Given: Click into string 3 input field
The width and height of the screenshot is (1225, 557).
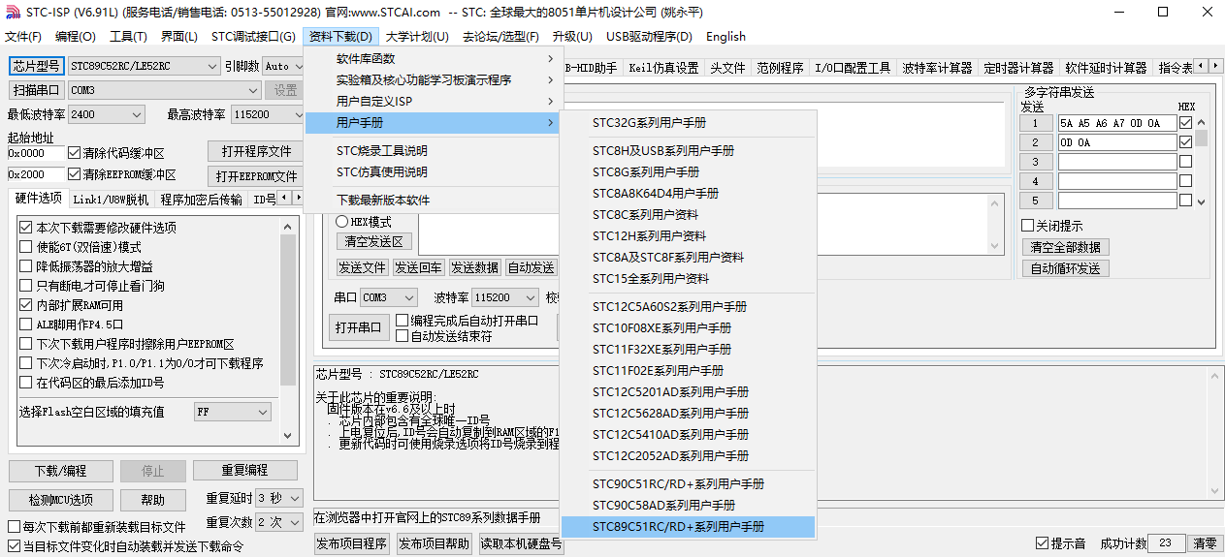Looking at the screenshot, I should pos(1116,162).
